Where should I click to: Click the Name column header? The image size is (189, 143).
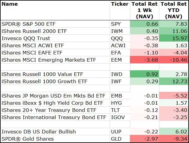[10, 4]
